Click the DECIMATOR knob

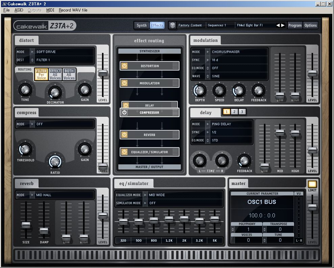tap(55, 92)
